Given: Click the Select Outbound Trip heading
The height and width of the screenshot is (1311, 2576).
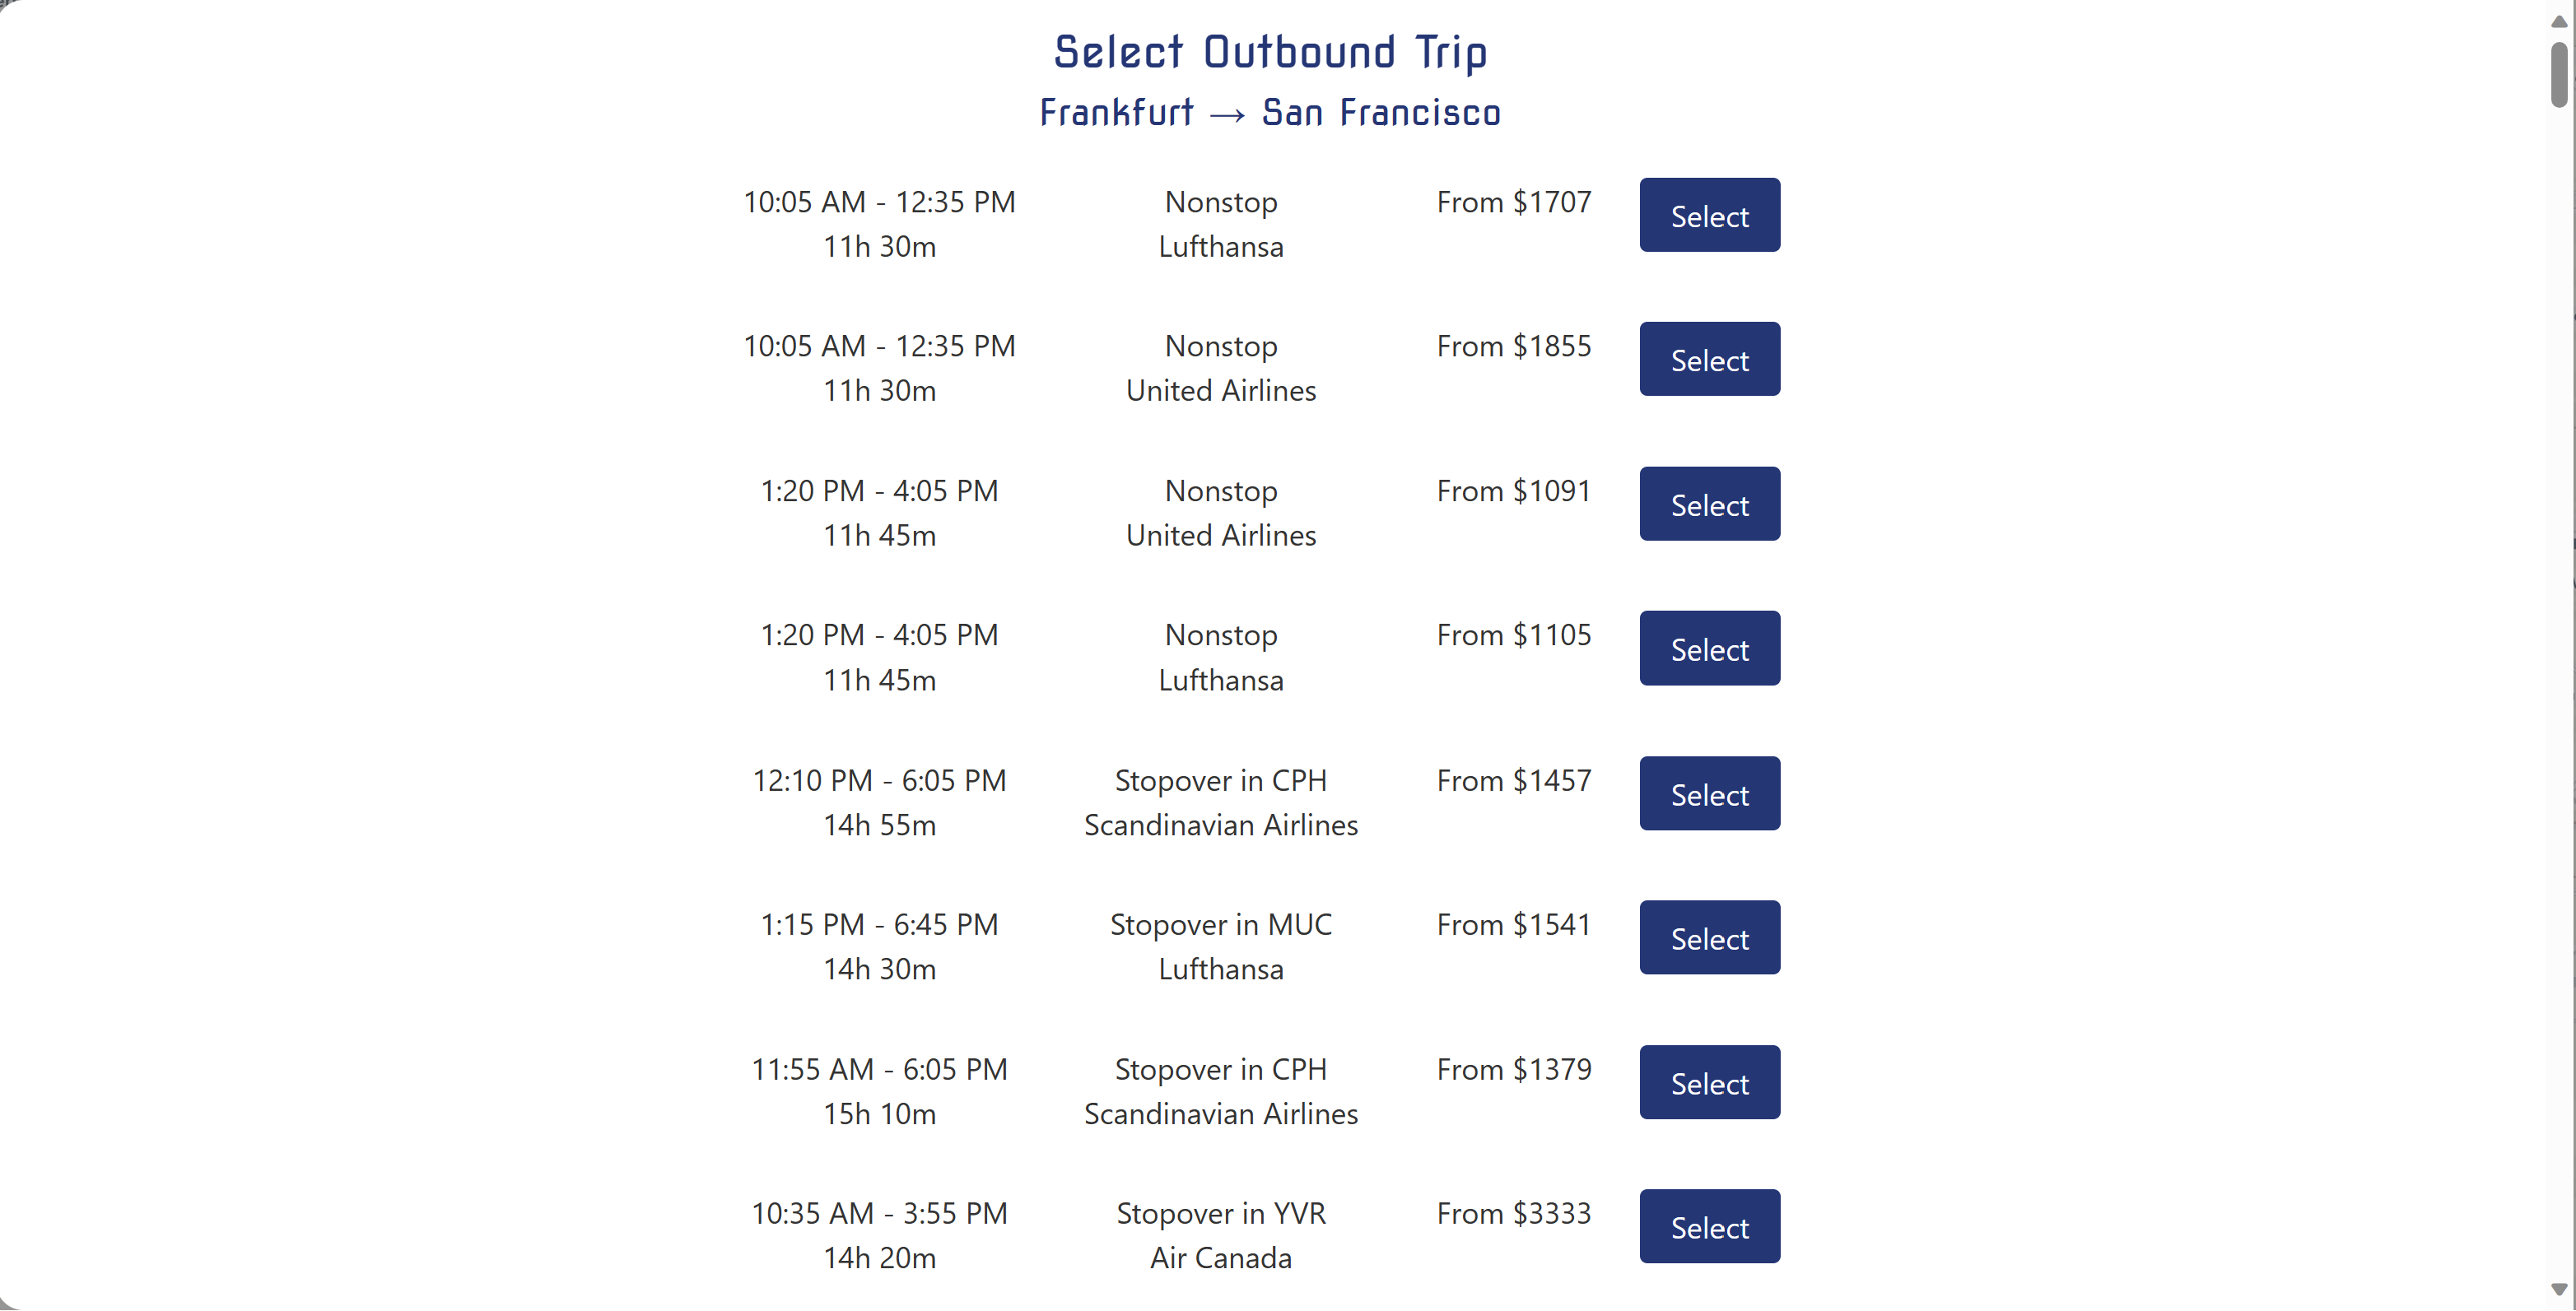Looking at the screenshot, I should tap(1271, 52).
